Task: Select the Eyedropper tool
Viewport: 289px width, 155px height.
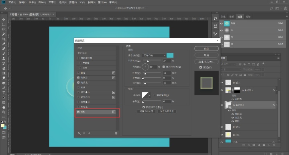Action: point(4,44)
